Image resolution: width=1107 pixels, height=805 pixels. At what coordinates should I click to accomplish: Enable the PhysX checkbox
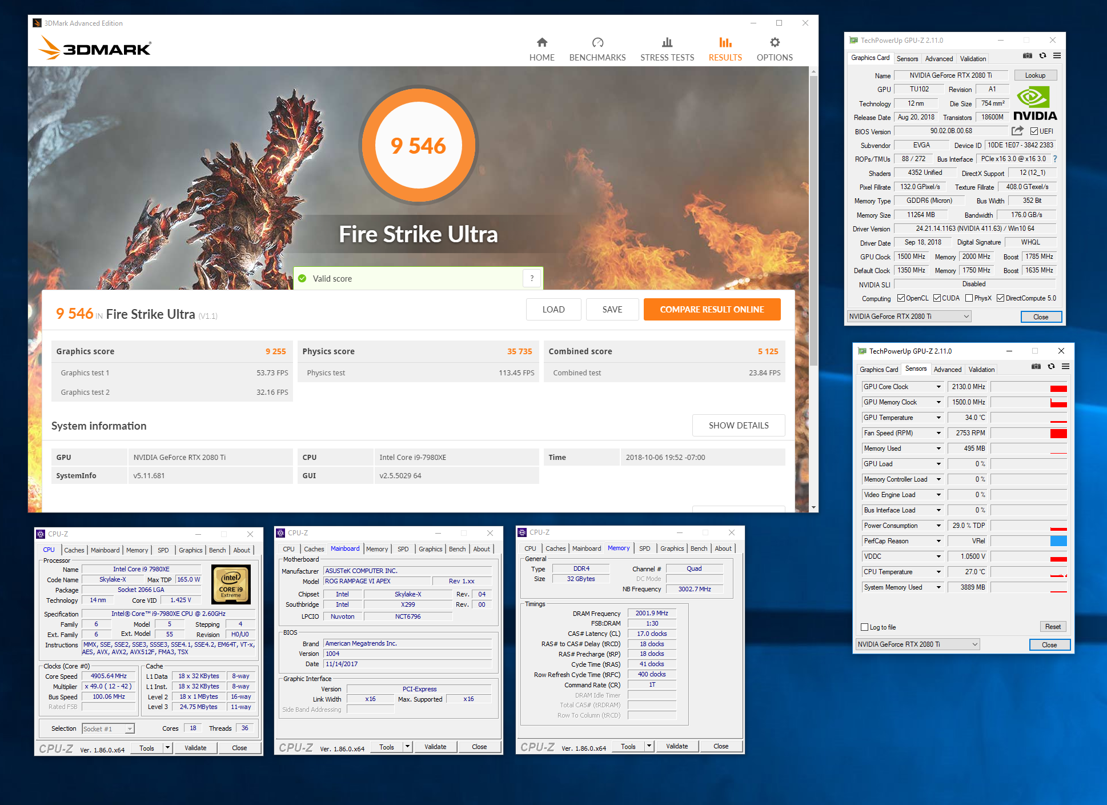[969, 298]
